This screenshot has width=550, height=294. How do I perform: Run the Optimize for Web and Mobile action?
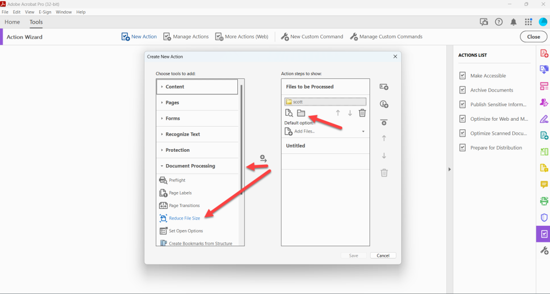point(494,119)
